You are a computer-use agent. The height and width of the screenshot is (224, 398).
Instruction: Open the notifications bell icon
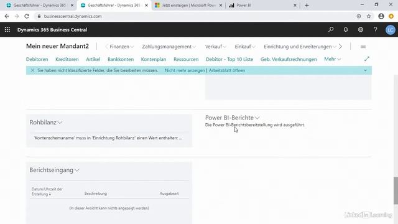346,30
